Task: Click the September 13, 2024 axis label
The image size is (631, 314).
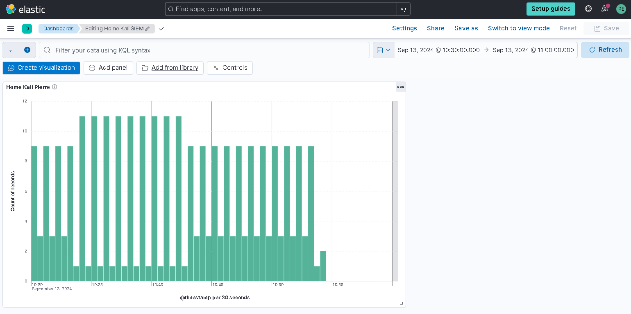Action: coord(52,289)
